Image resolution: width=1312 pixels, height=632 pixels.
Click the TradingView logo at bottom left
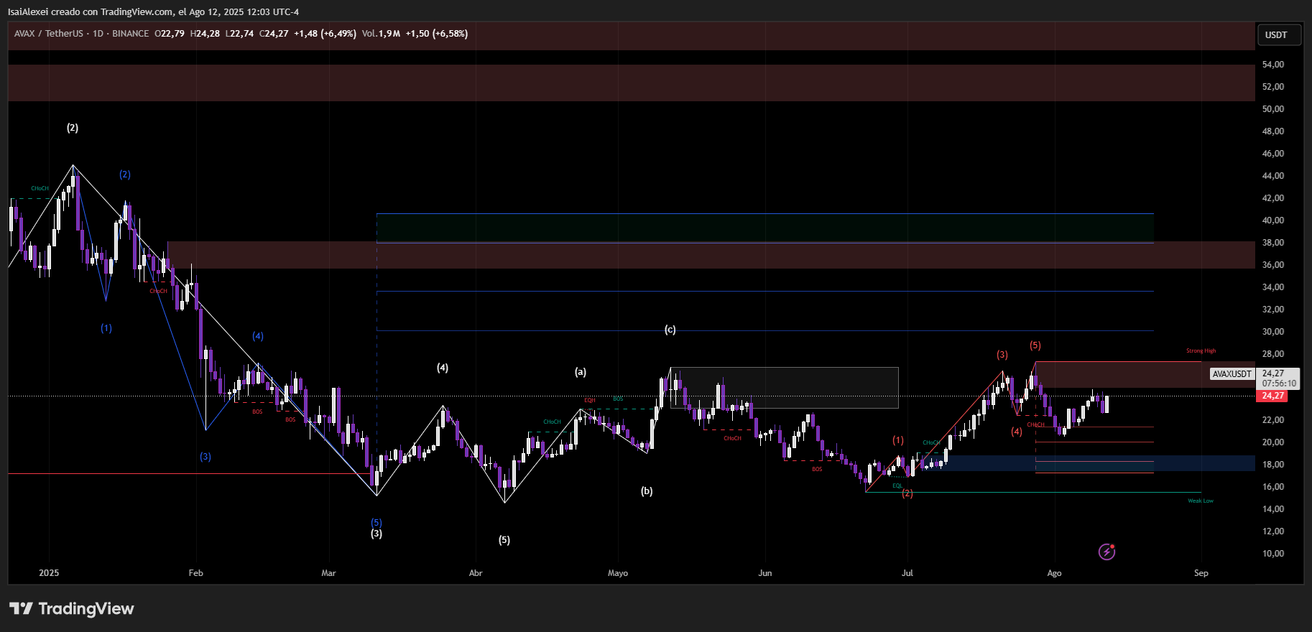pyautogui.click(x=72, y=608)
